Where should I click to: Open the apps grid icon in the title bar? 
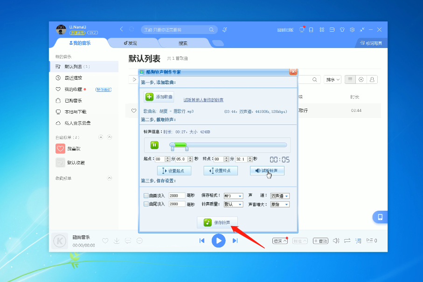[x=322, y=30]
